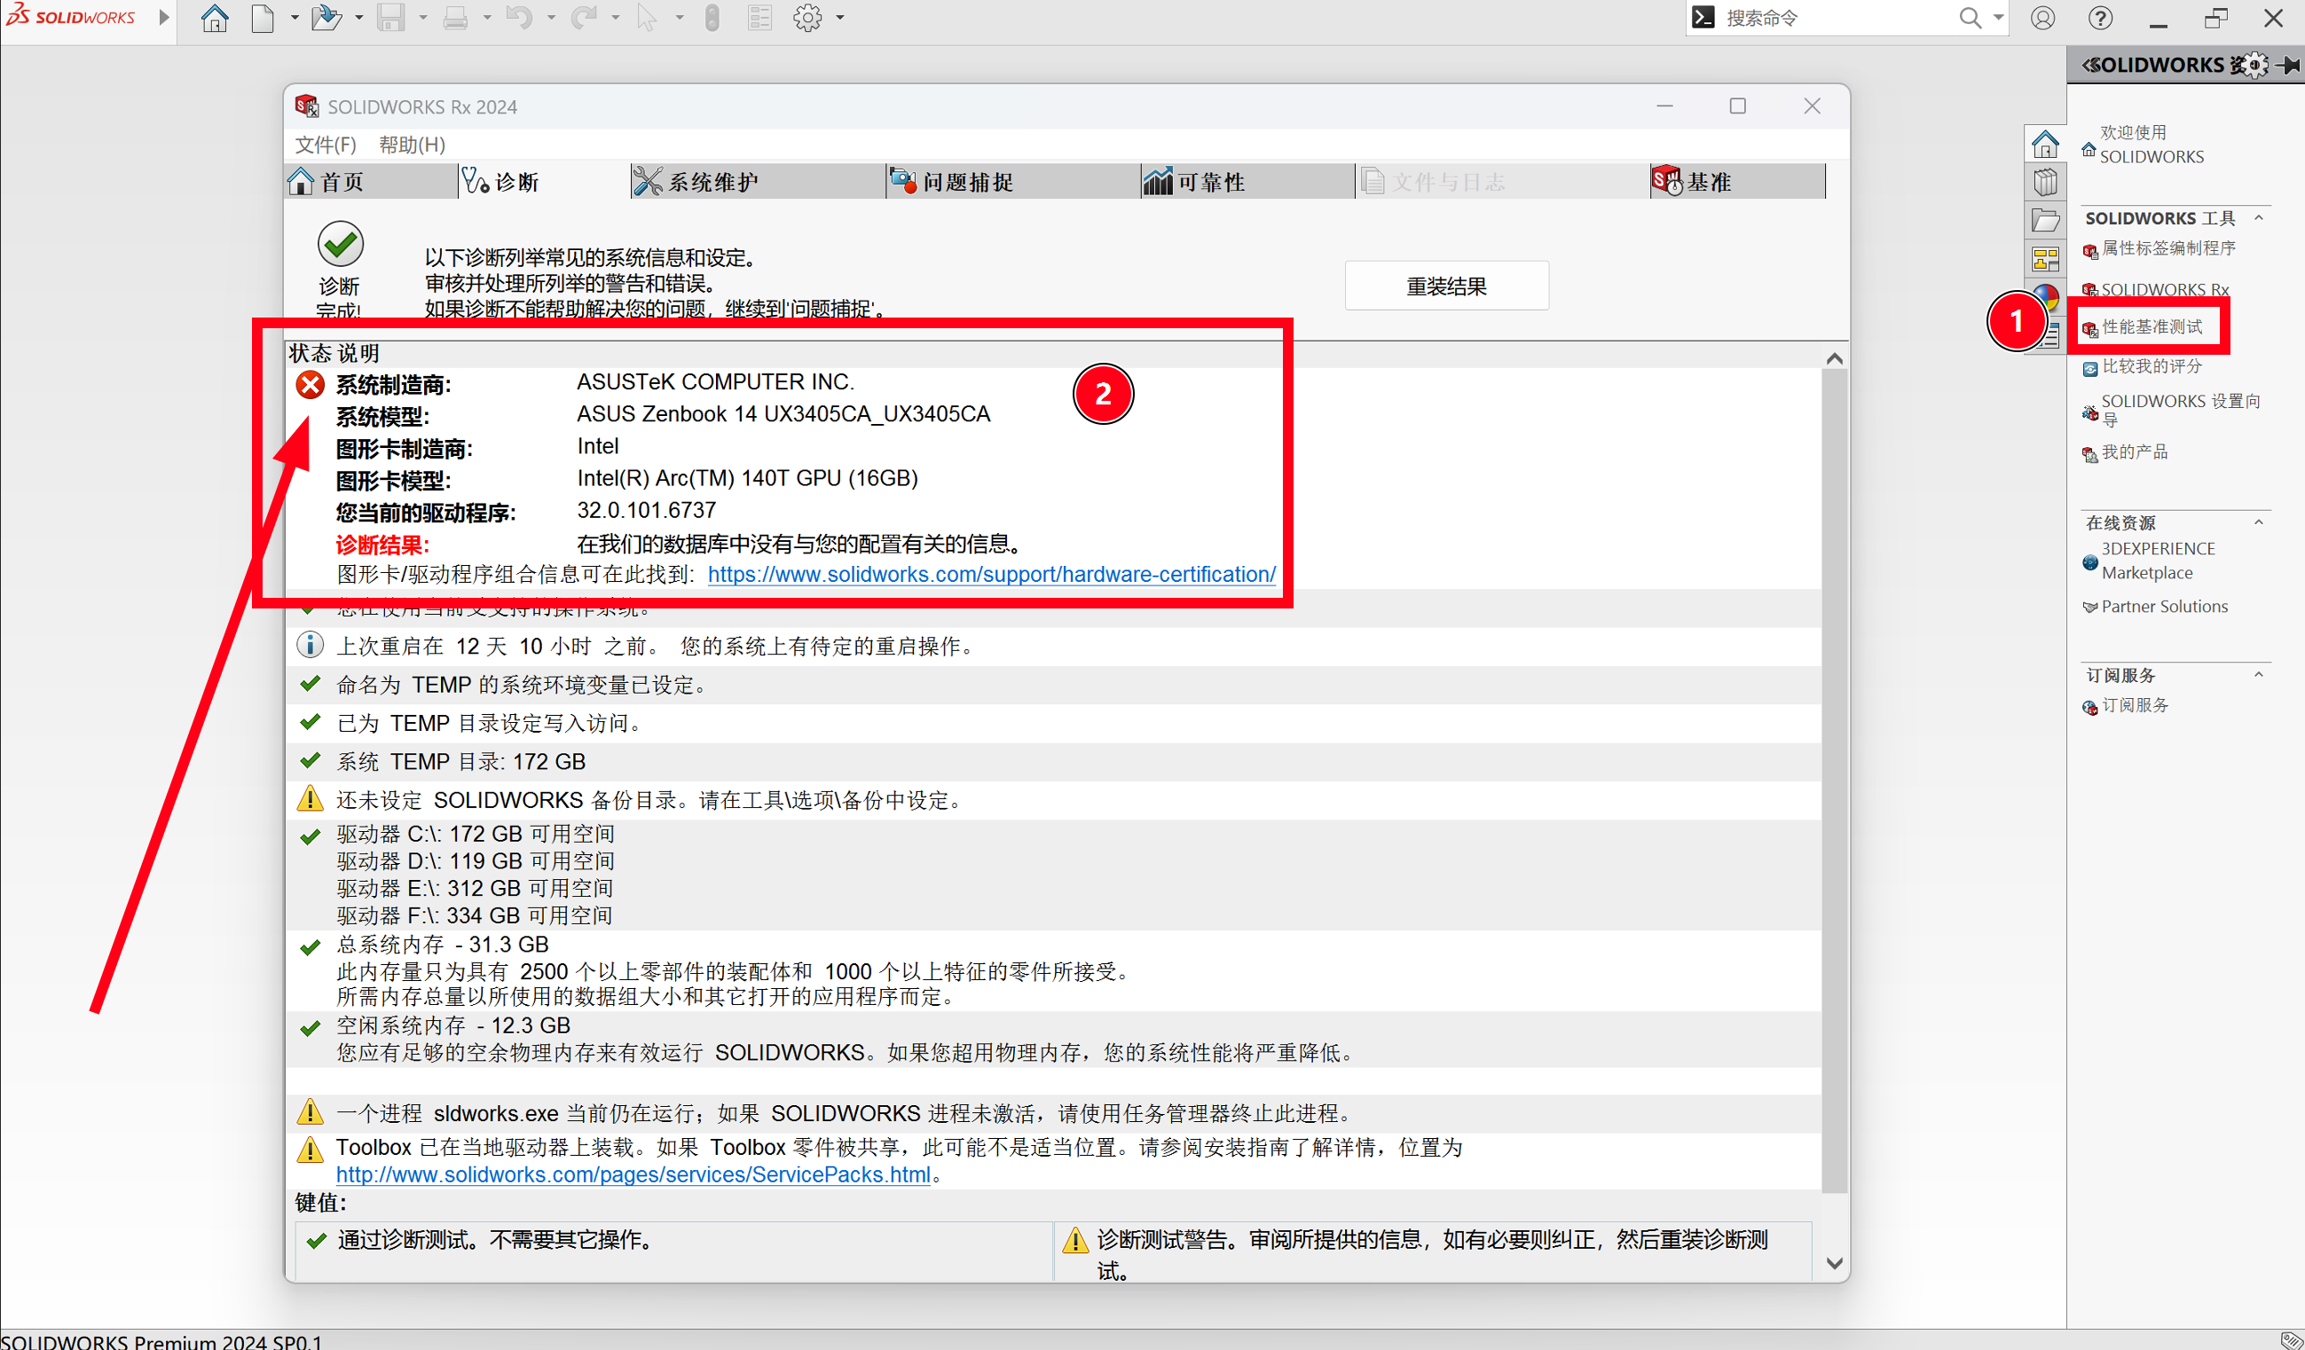The height and width of the screenshot is (1350, 2305).
Task: Click the search magnifier icon
Action: pos(1971,19)
